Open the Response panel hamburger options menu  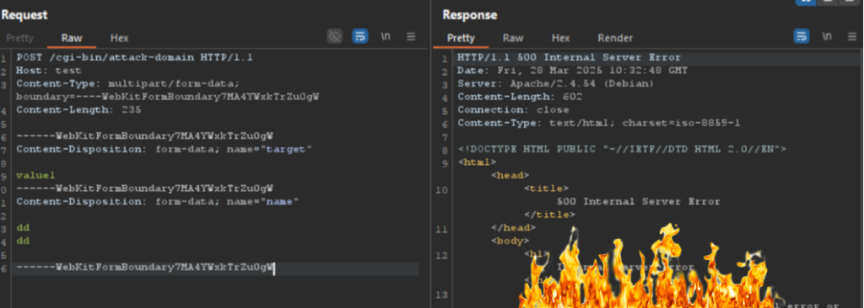point(852,37)
